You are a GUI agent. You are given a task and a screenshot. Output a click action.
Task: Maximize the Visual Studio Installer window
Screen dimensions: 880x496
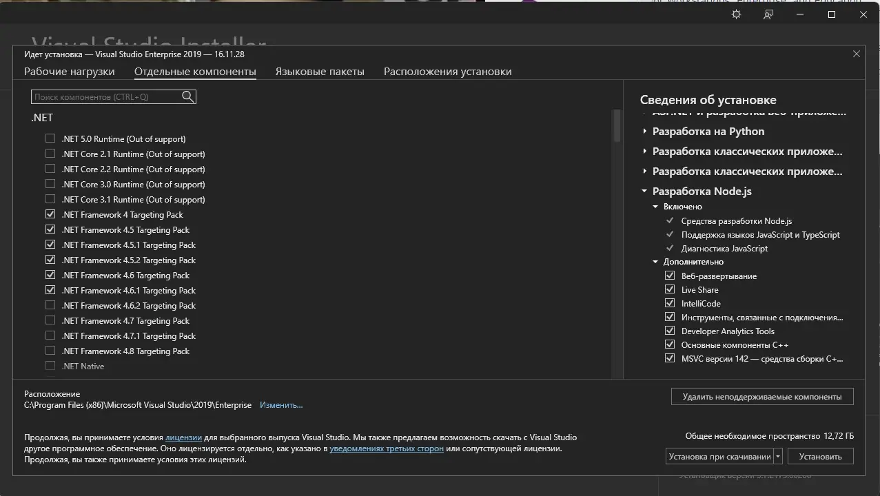[832, 14]
